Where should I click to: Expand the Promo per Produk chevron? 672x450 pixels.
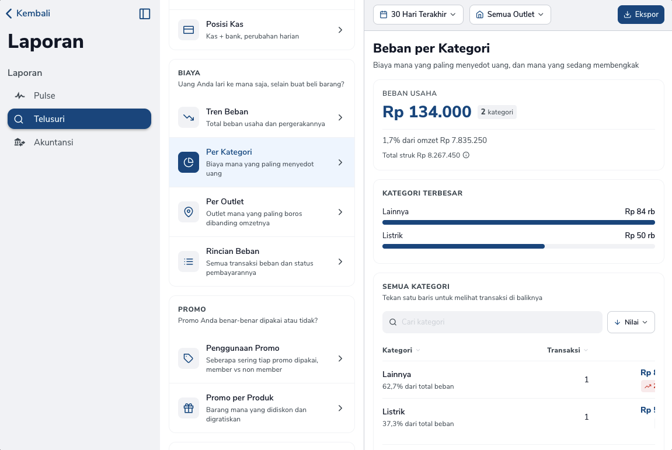click(x=340, y=409)
